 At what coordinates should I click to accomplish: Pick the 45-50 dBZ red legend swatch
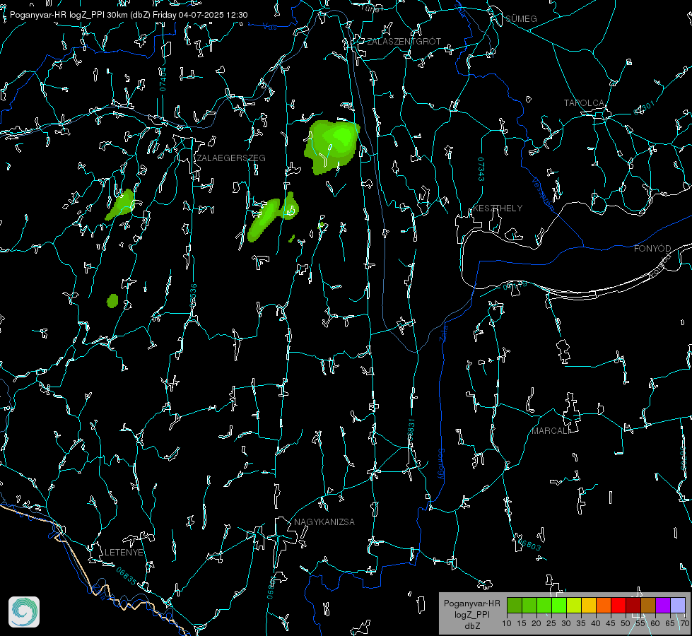[618, 605]
